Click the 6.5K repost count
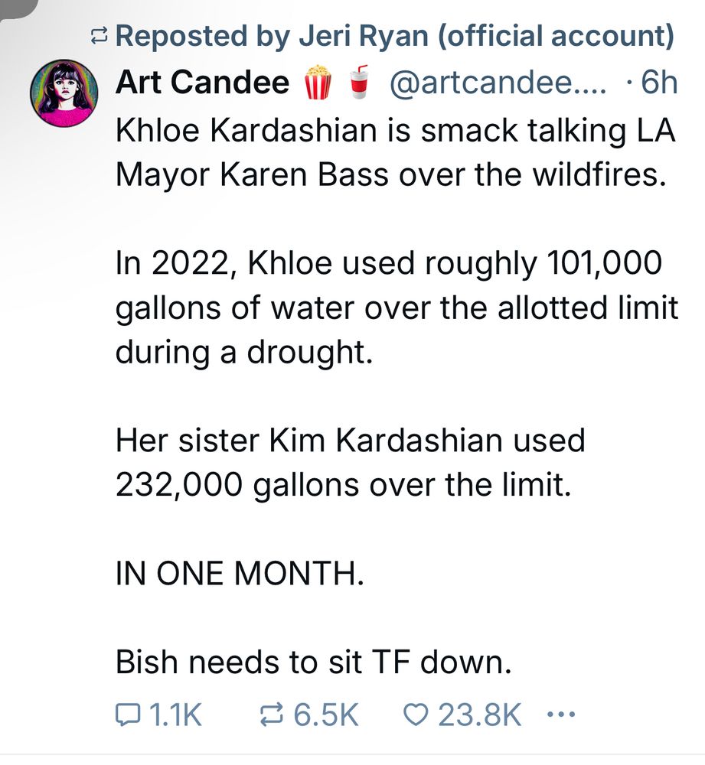 (325, 716)
